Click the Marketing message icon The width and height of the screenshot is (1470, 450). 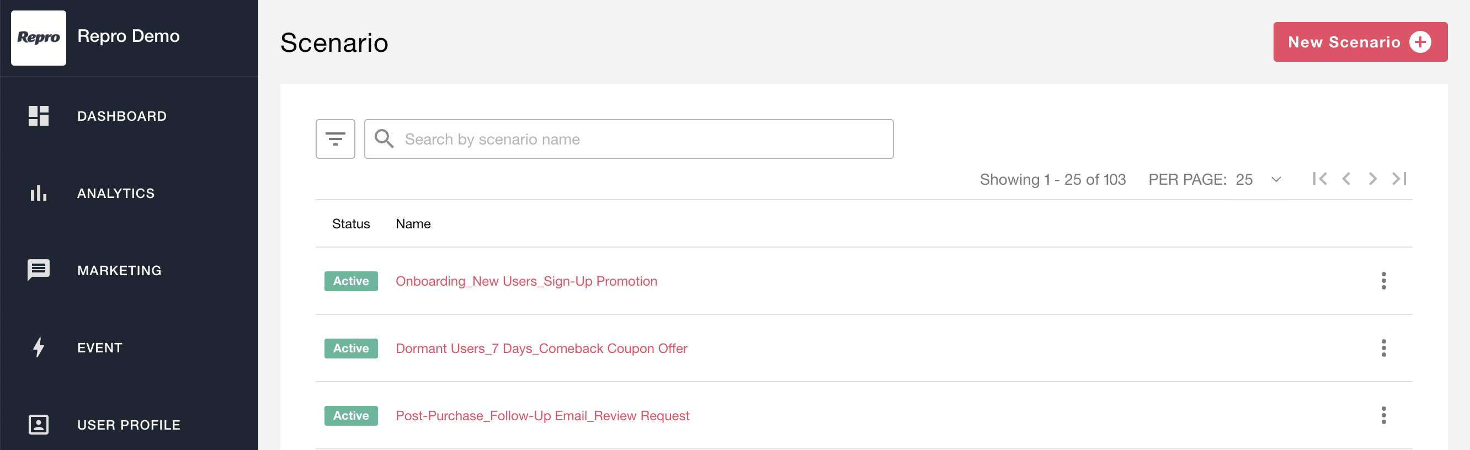(x=38, y=270)
